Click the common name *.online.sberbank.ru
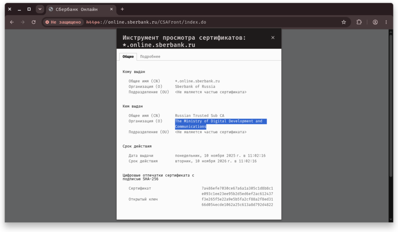Screen dimensions: 398x232 [x=197, y=81]
